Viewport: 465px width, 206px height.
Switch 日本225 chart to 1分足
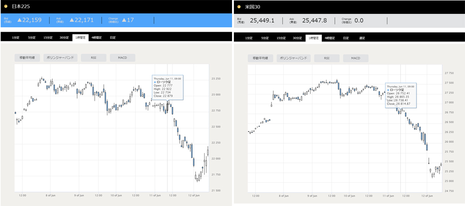tap(16, 37)
